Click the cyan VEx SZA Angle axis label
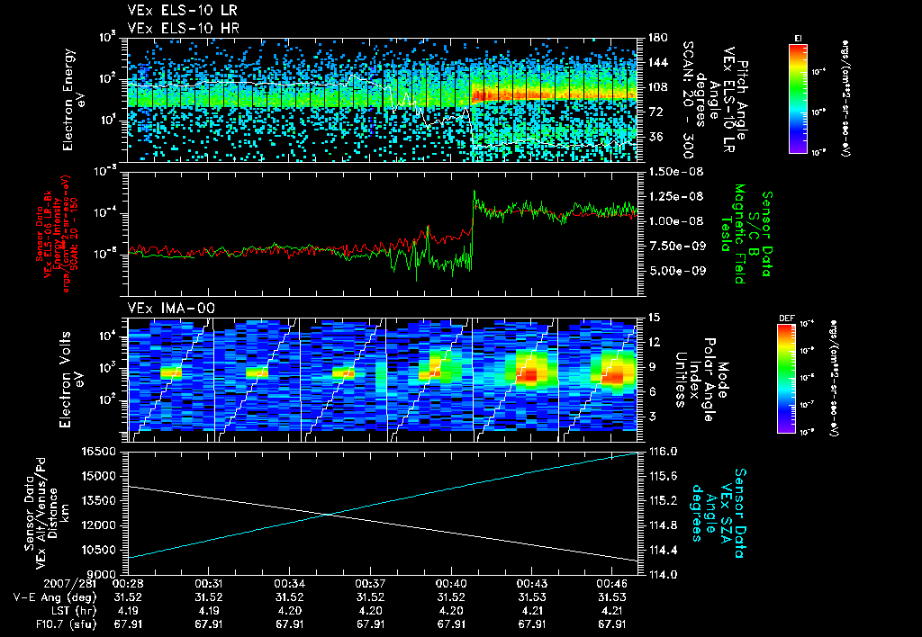The width and height of the screenshot is (922, 637). [719, 513]
